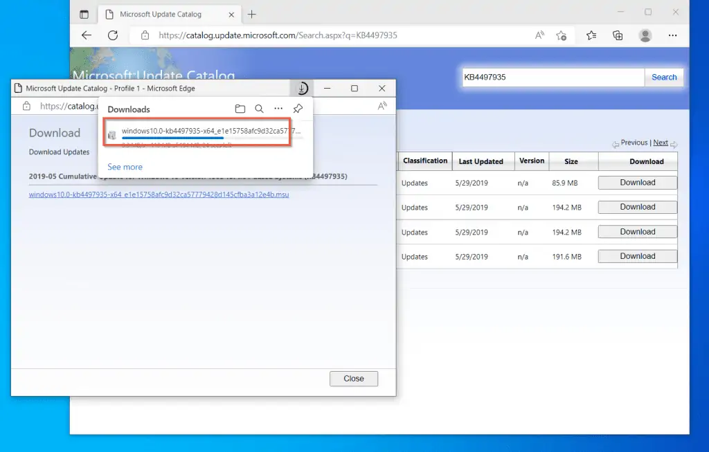Click the Read aloud icon in popup window
The image size is (709, 452).
point(382,106)
